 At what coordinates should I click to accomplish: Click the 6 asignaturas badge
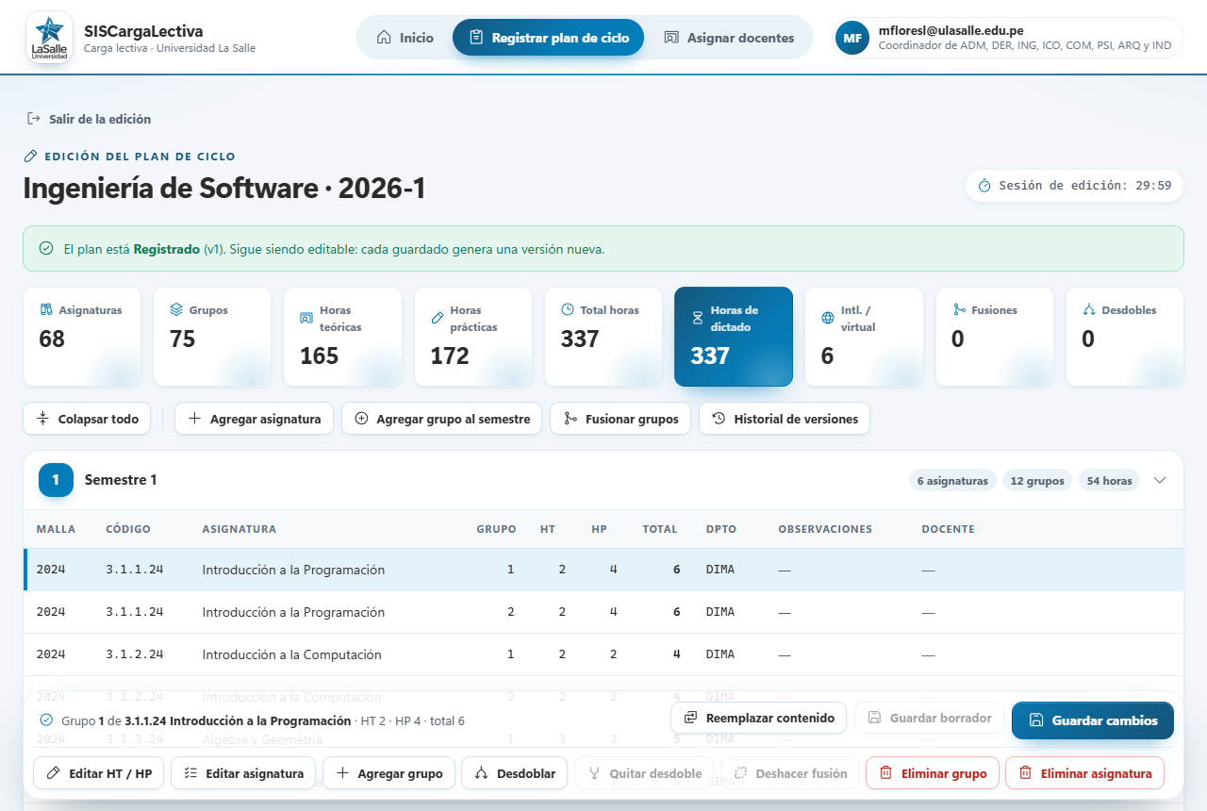952,481
